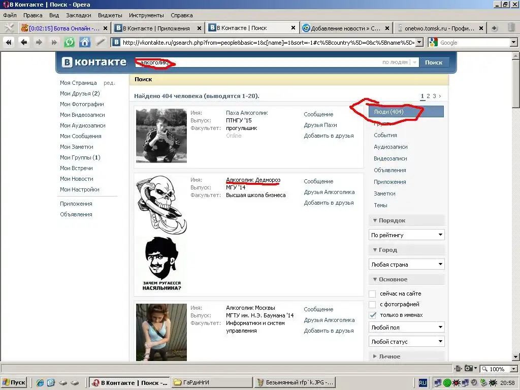520x390 pixels.
Task: Check the "с фотографией" checkbox
Action: click(372, 305)
